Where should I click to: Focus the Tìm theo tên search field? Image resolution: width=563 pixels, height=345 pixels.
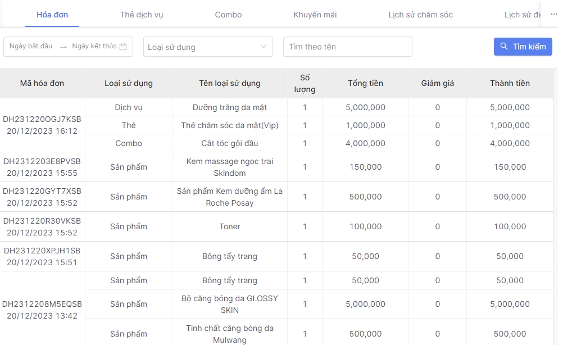347,47
